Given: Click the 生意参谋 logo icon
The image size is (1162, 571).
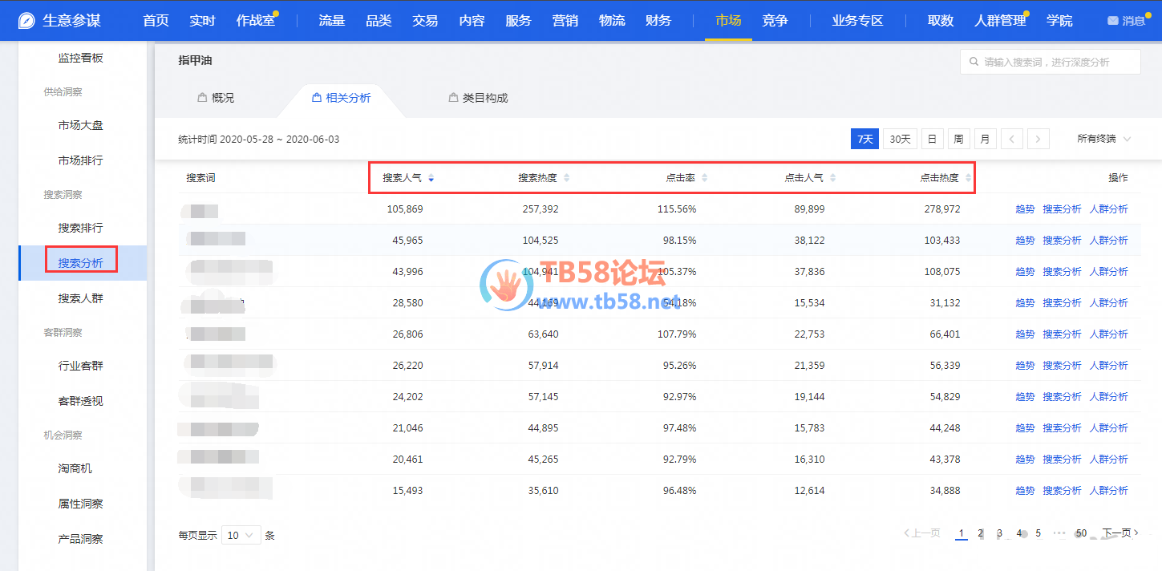Looking at the screenshot, I should [26, 21].
